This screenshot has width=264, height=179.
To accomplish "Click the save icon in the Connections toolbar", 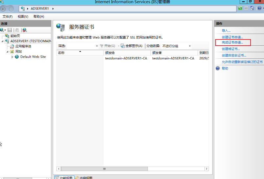I will tap(10, 30).
